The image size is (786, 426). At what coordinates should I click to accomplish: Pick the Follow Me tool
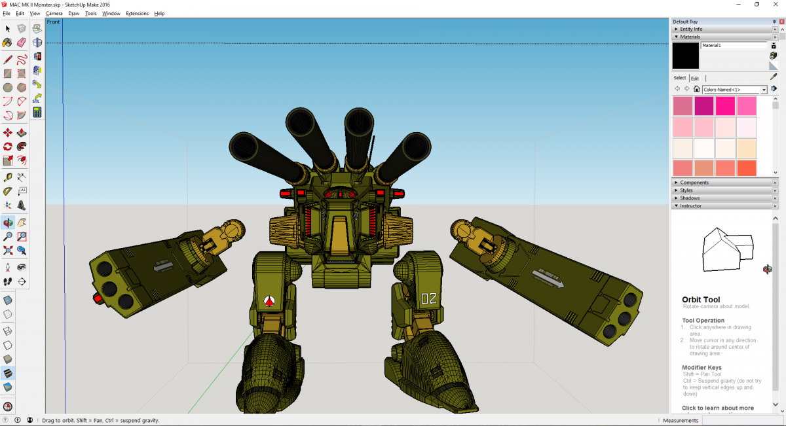pyautogui.click(x=22, y=147)
